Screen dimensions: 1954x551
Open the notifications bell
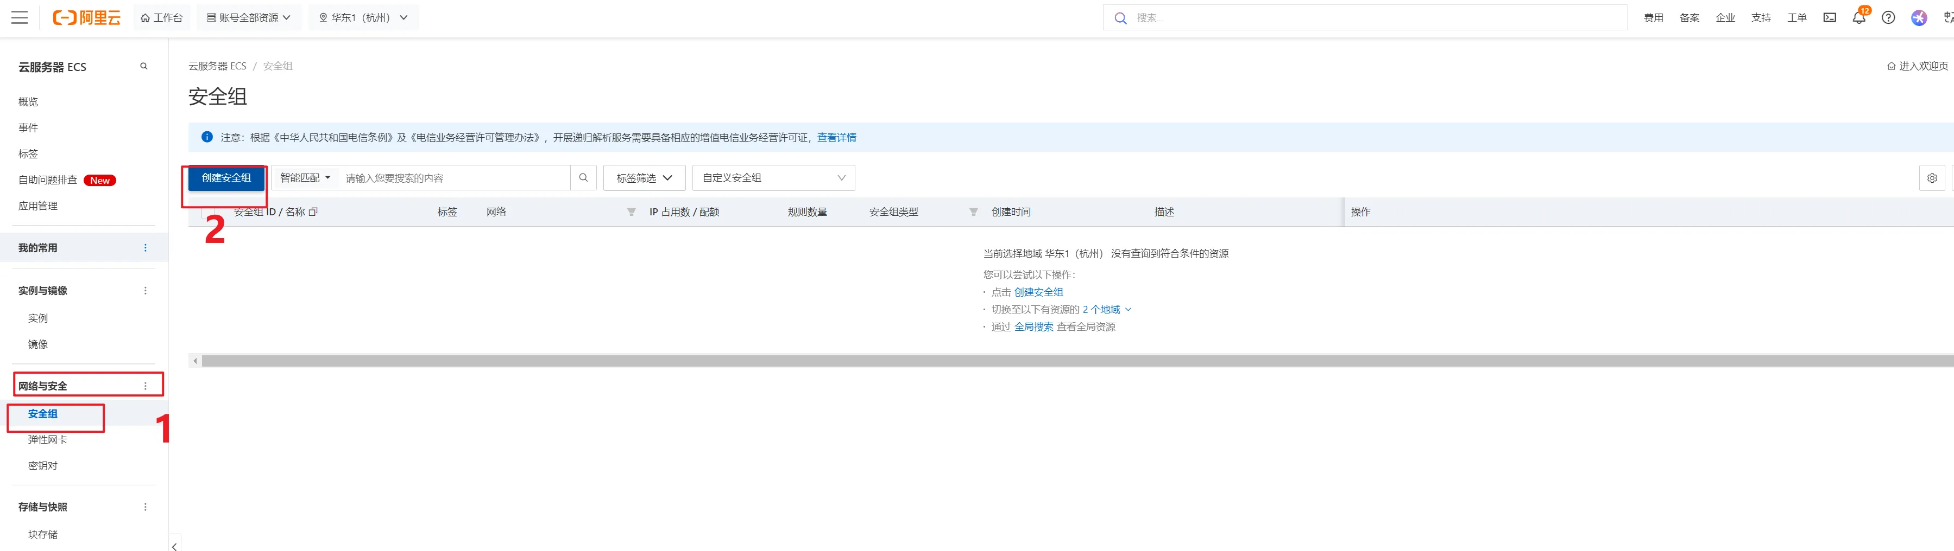(1858, 17)
